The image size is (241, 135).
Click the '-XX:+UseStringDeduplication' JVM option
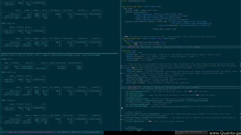point(137,91)
